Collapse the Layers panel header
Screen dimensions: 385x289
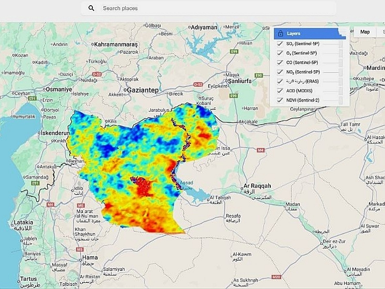tap(310, 34)
